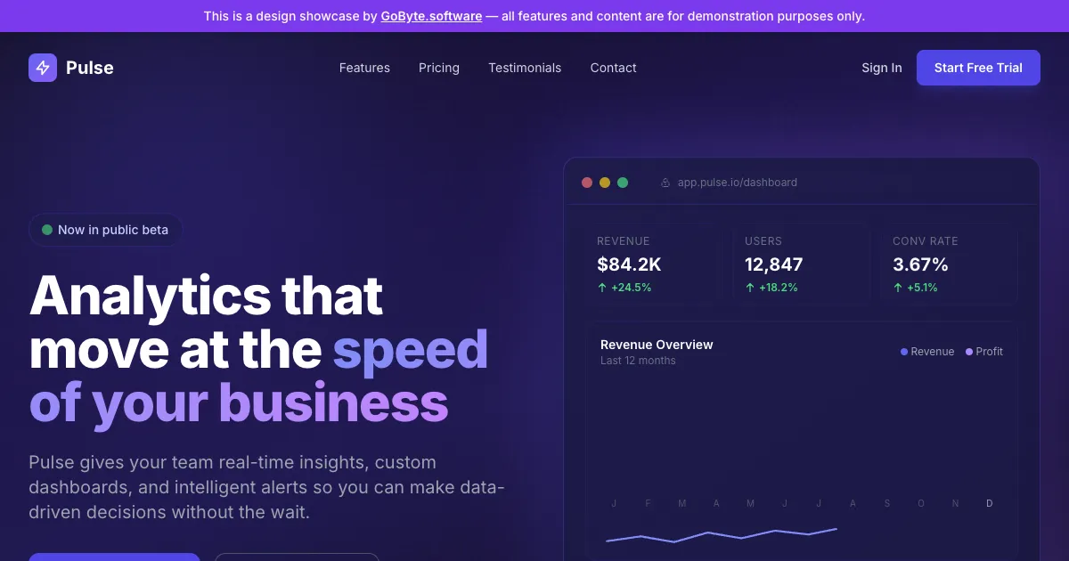The height and width of the screenshot is (561, 1069).
Task: Expand the REVENUE stat card
Action: point(654,264)
